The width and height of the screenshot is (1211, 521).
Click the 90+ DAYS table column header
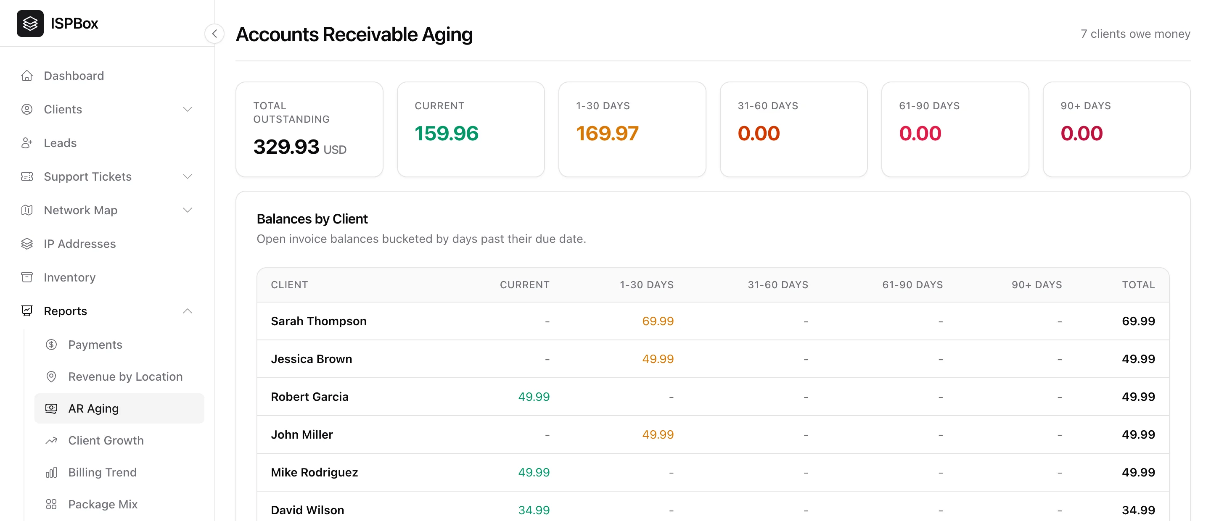point(1036,285)
